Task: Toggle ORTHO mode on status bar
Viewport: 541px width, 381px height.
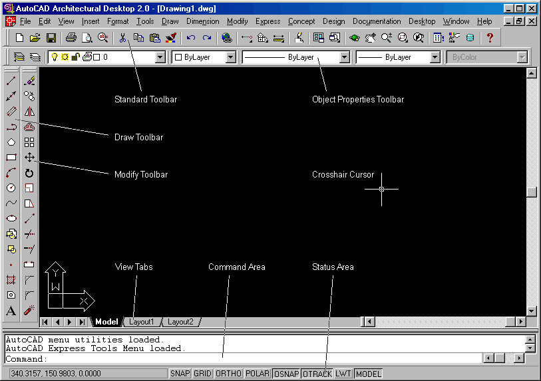Action: [x=228, y=374]
